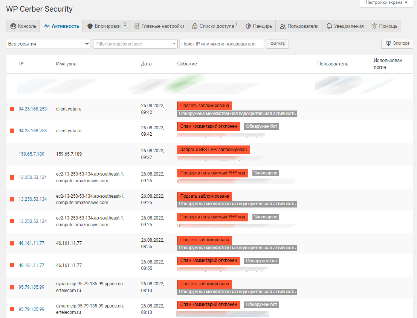Expand the Настройки экрана screen options
Image resolution: width=417 pixels, height=318 pixels.
coord(386,3)
